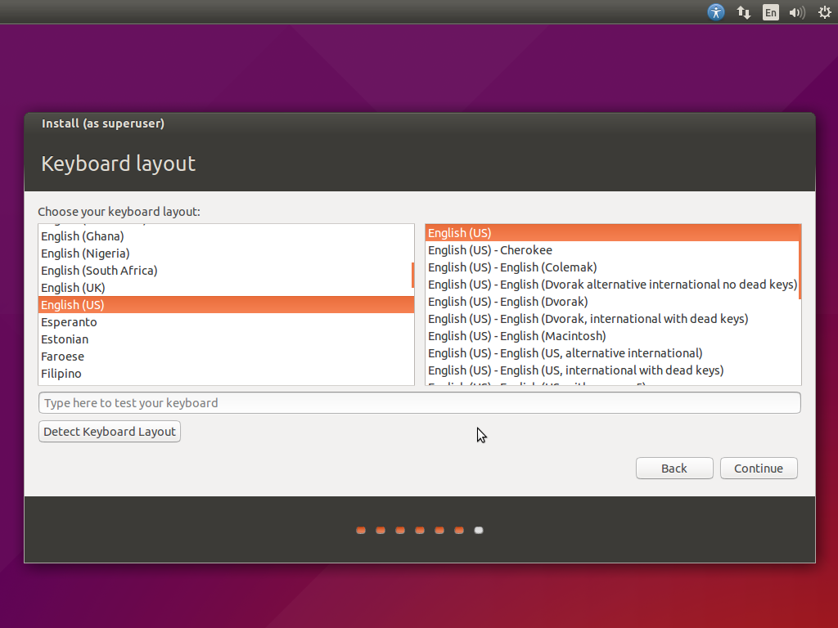
Task: Select plain English (US) variant in right list
Action: [x=612, y=233]
